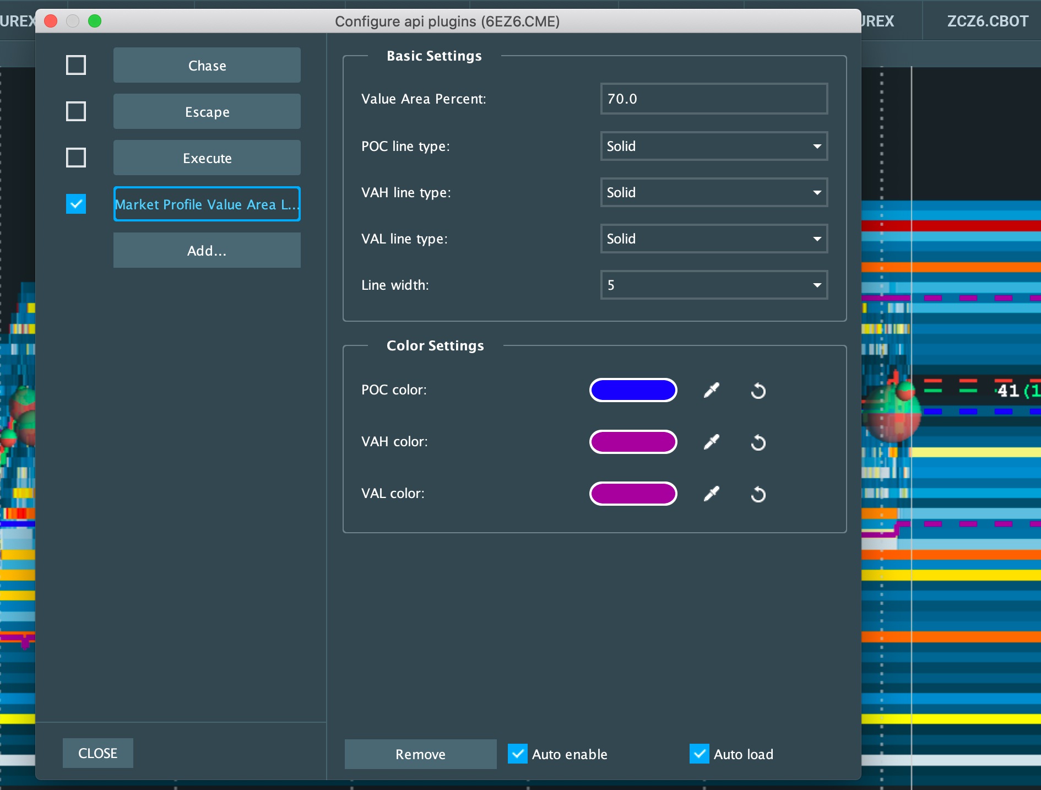The image size is (1041, 790).
Task: Open the purple VAL color swatch
Action: click(633, 494)
